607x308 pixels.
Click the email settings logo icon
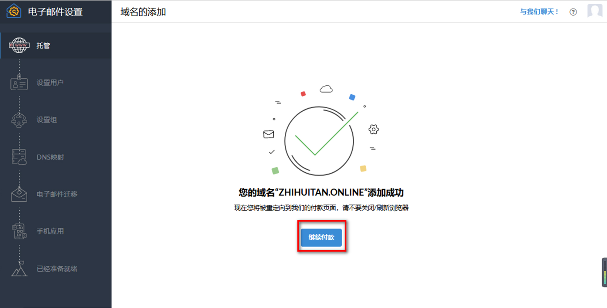point(14,12)
